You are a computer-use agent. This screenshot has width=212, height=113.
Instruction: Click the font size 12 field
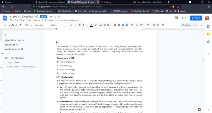[71, 25]
